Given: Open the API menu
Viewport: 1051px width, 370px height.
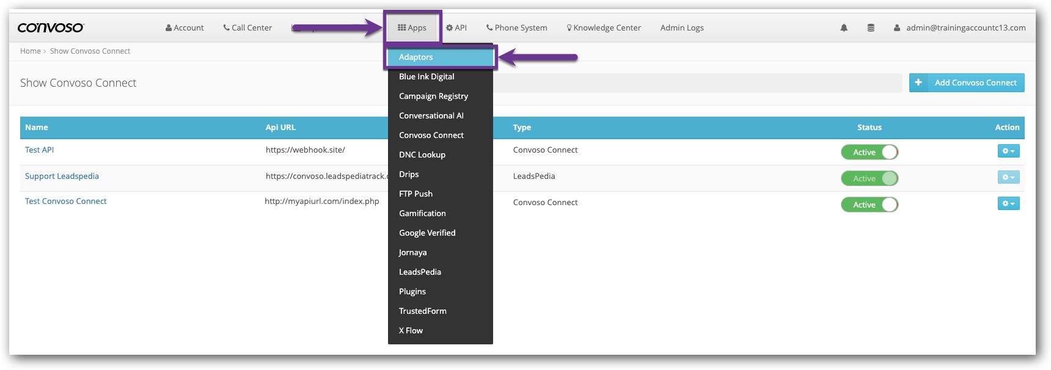Looking at the screenshot, I should pos(456,27).
